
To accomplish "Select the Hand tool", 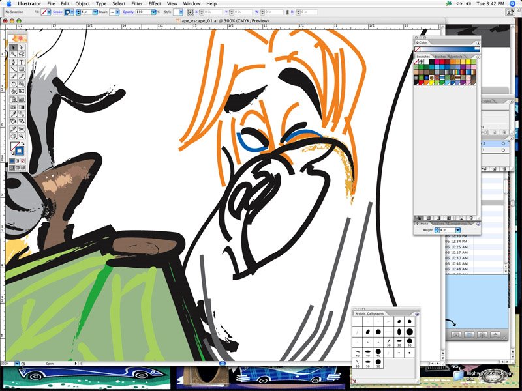I will point(13,136).
